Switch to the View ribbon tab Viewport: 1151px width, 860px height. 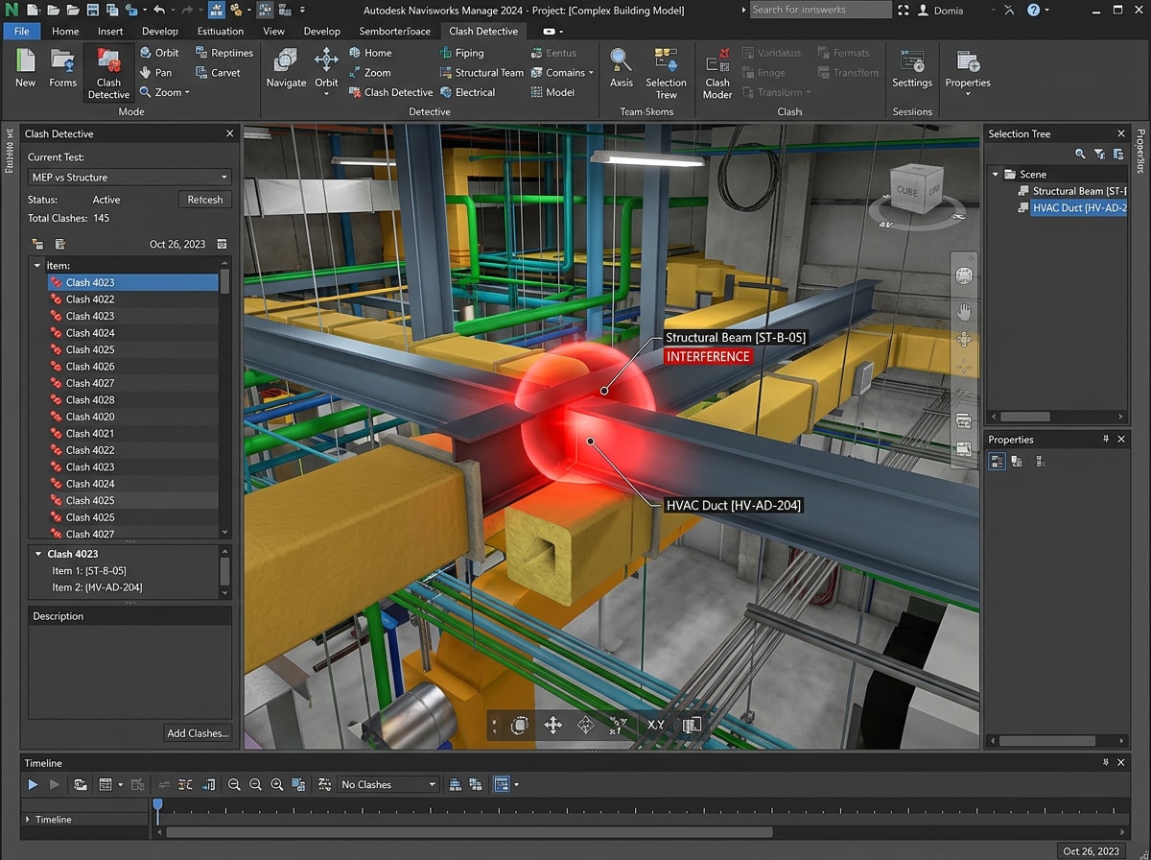[273, 31]
